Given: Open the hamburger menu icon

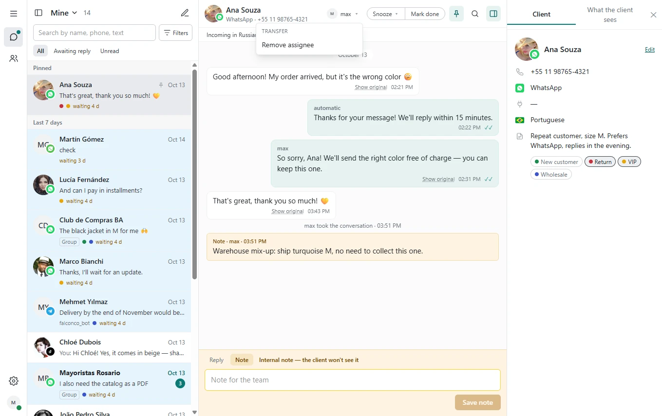Looking at the screenshot, I should [14, 14].
